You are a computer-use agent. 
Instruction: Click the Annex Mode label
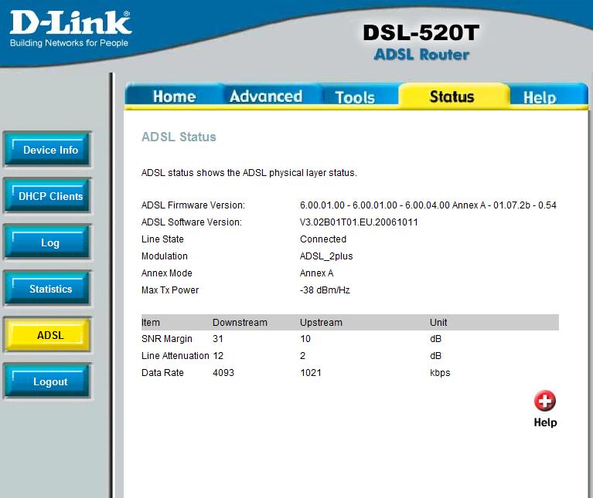(x=166, y=273)
